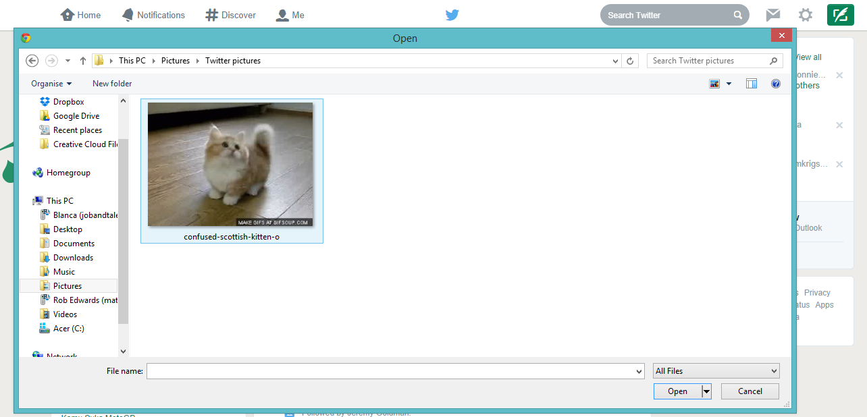Click navigation pane scroll down arrow
The width and height of the screenshot is (867, 417).
coord(123,352)
